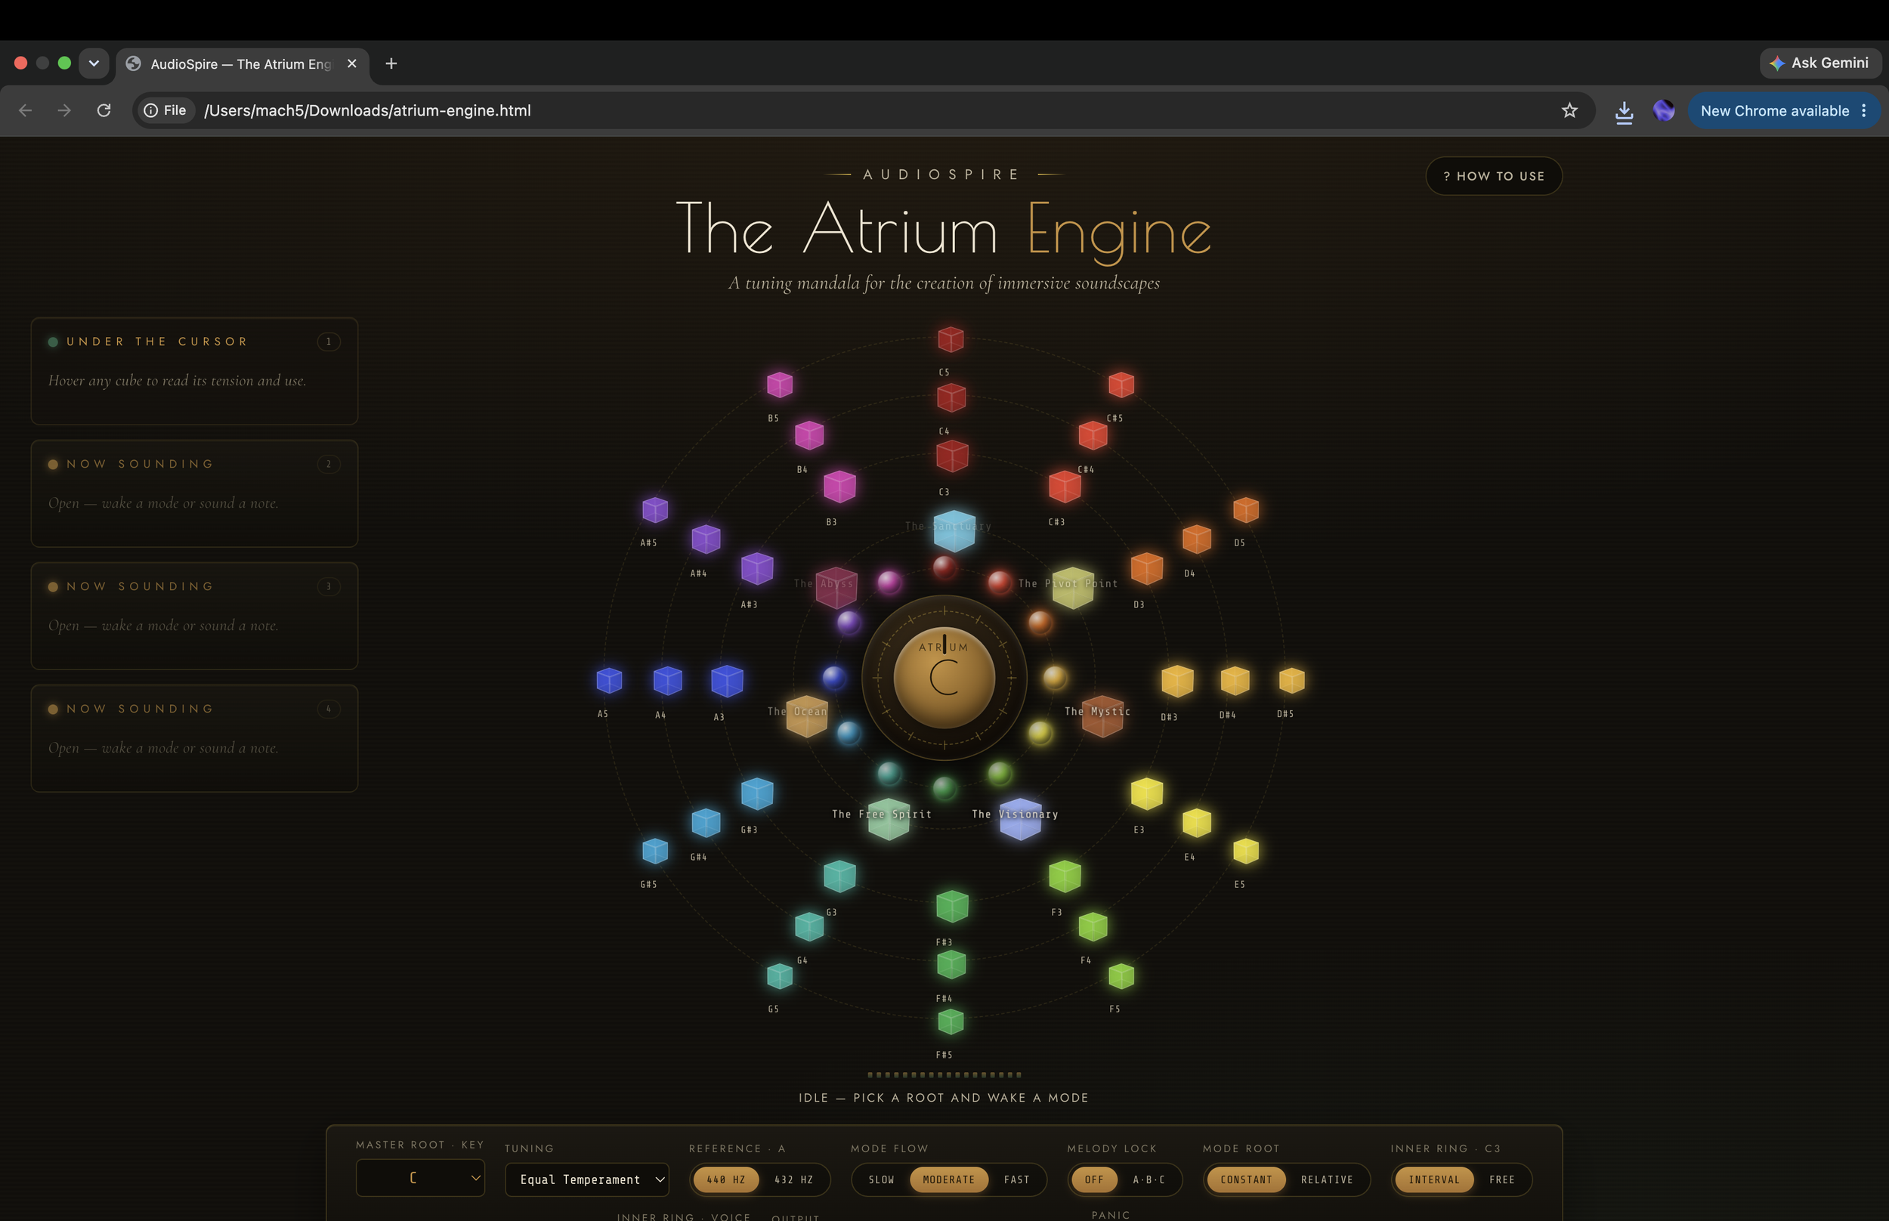The width and height of the screenshot is (1889, 1221).
Task: Play the D3 orange cube
Action: pos(1146,568)
